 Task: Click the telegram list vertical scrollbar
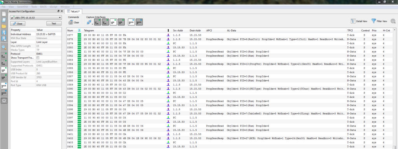pyautogui.click(x=394, y=88)
